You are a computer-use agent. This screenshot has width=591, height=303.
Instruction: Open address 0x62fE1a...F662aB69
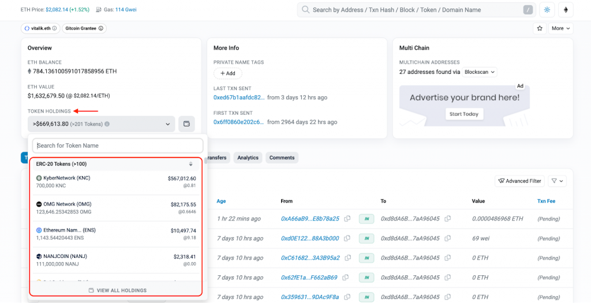(309, 278)
